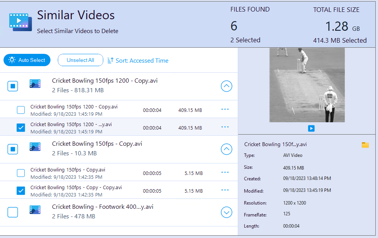378x238 pixels.
Task: Expand the Cricket Bowling - Footwork 400 group
Action: pos(227,212)
